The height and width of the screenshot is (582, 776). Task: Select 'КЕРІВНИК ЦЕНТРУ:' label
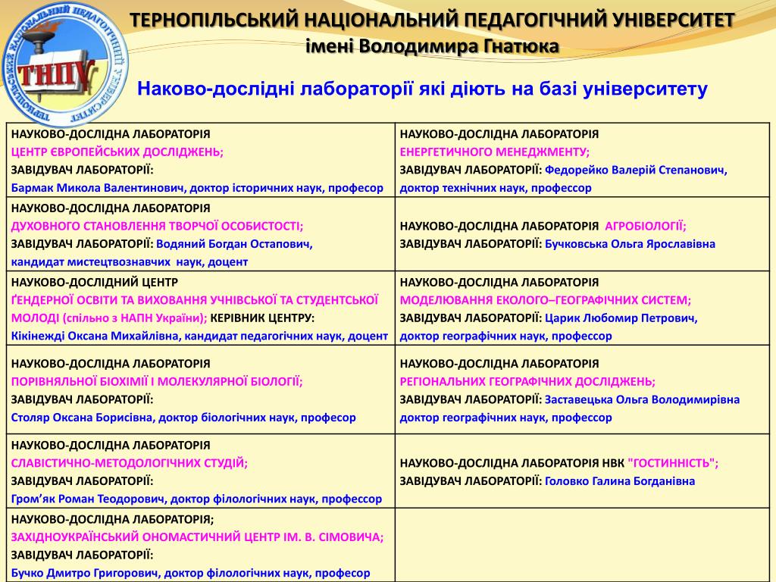(x=262, y=318)
